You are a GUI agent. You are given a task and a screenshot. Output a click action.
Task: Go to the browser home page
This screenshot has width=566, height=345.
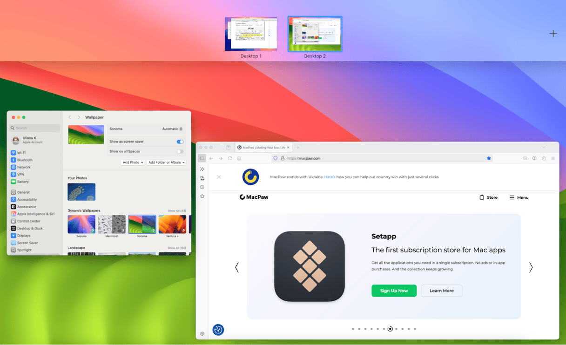coord(239,158)
